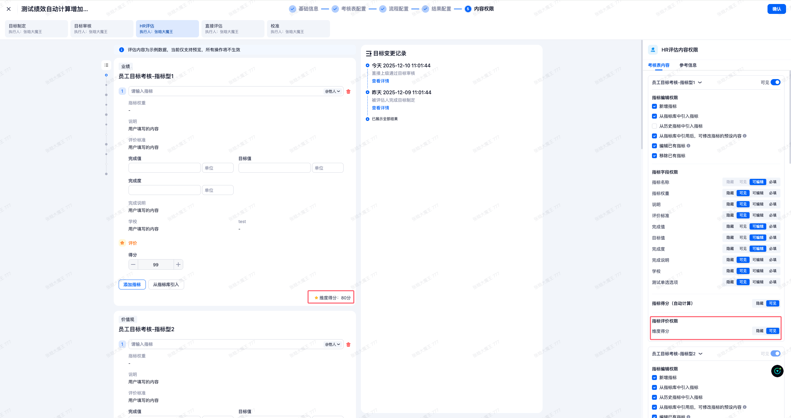
Task: Click 查看详情 link under today's record
Action: 380,81
